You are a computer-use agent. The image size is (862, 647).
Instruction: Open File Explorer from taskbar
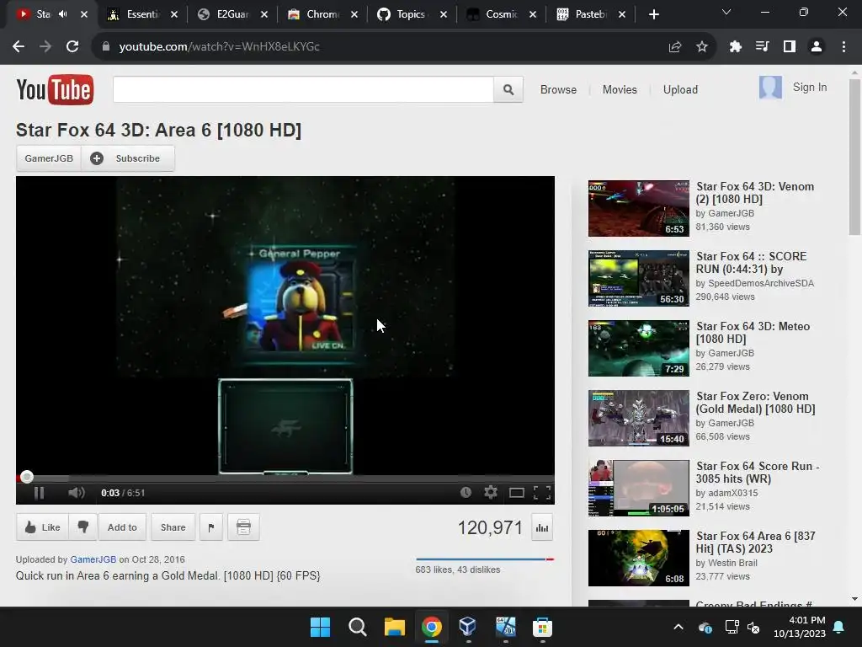[394, 627]
